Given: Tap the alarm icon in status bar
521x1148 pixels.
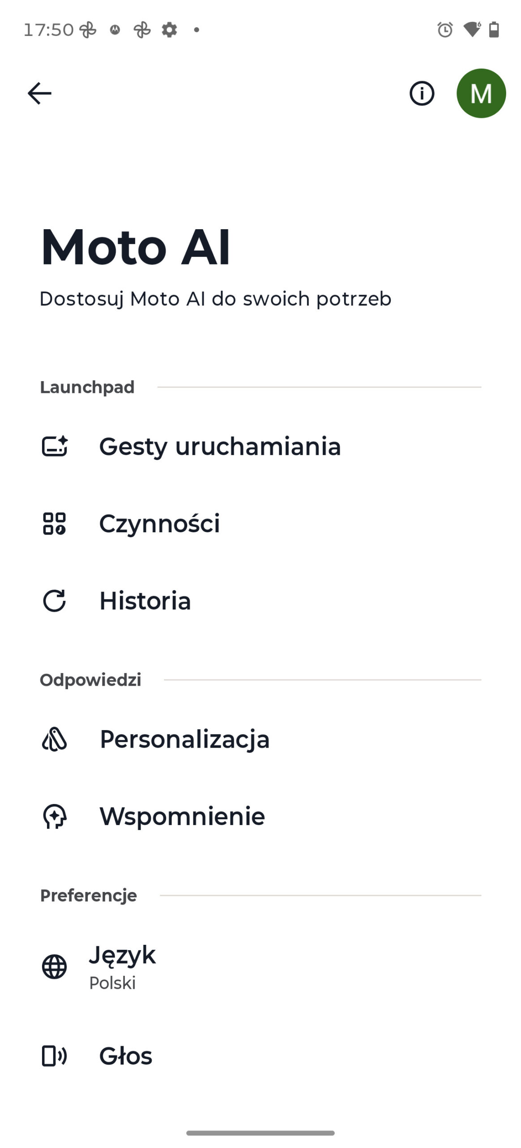Looking at the screenshot, I should [445, 30].
